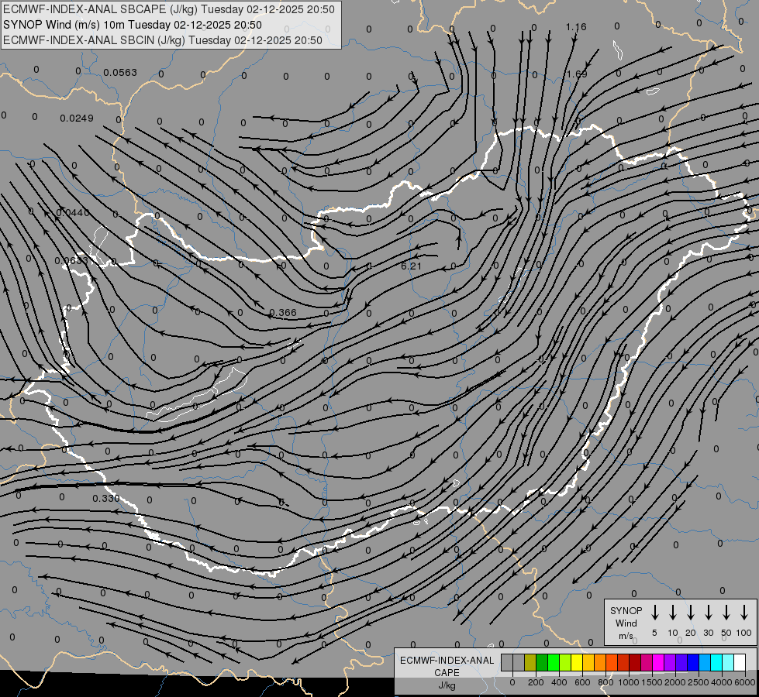Click the 0.366 value on the map
Viewport: 759px width, 697px height.
tap(283, 312)
